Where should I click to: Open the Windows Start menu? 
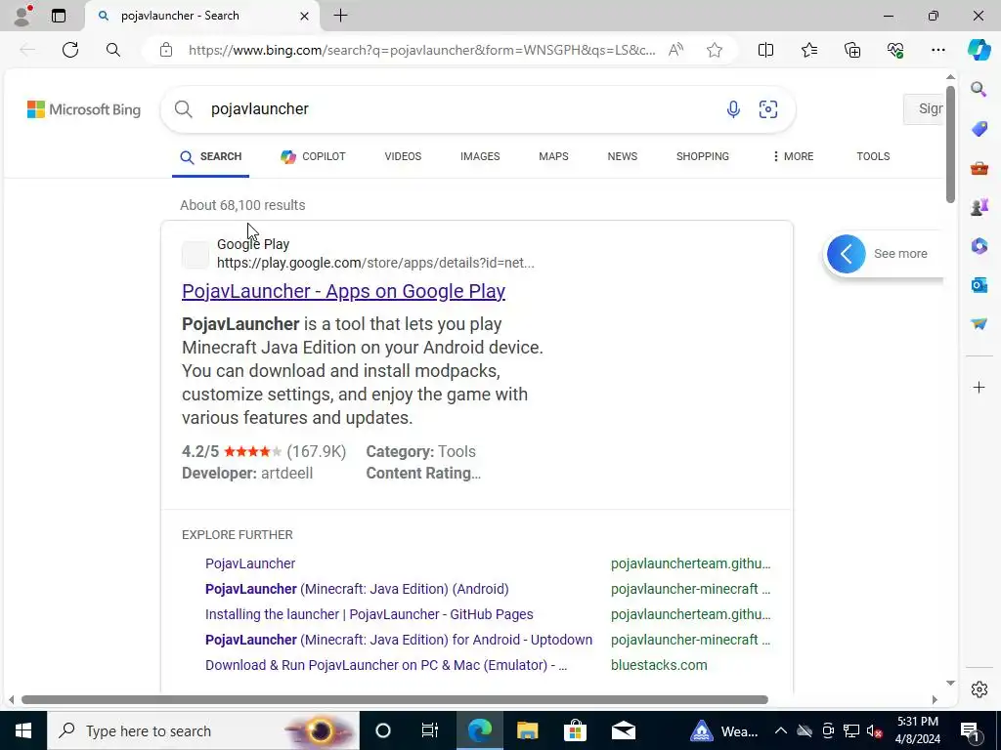[23, 730]
